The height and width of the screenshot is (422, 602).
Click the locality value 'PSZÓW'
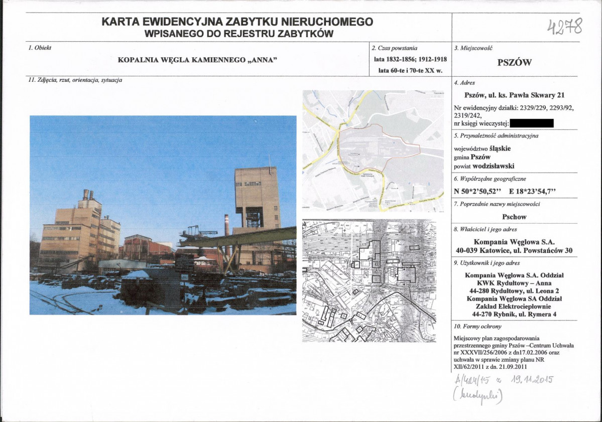coord(514,63)
